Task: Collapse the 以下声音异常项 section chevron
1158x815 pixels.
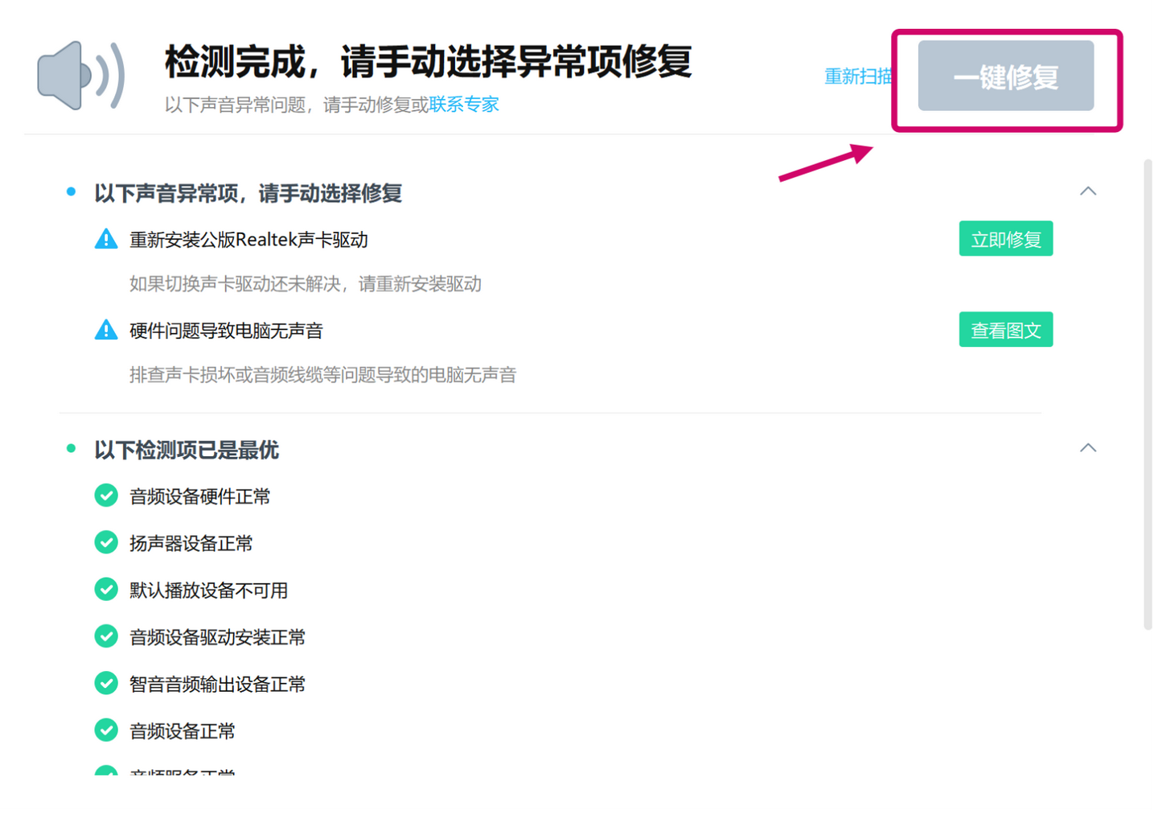Action: pyautogui.click(x=1087, y=191)
